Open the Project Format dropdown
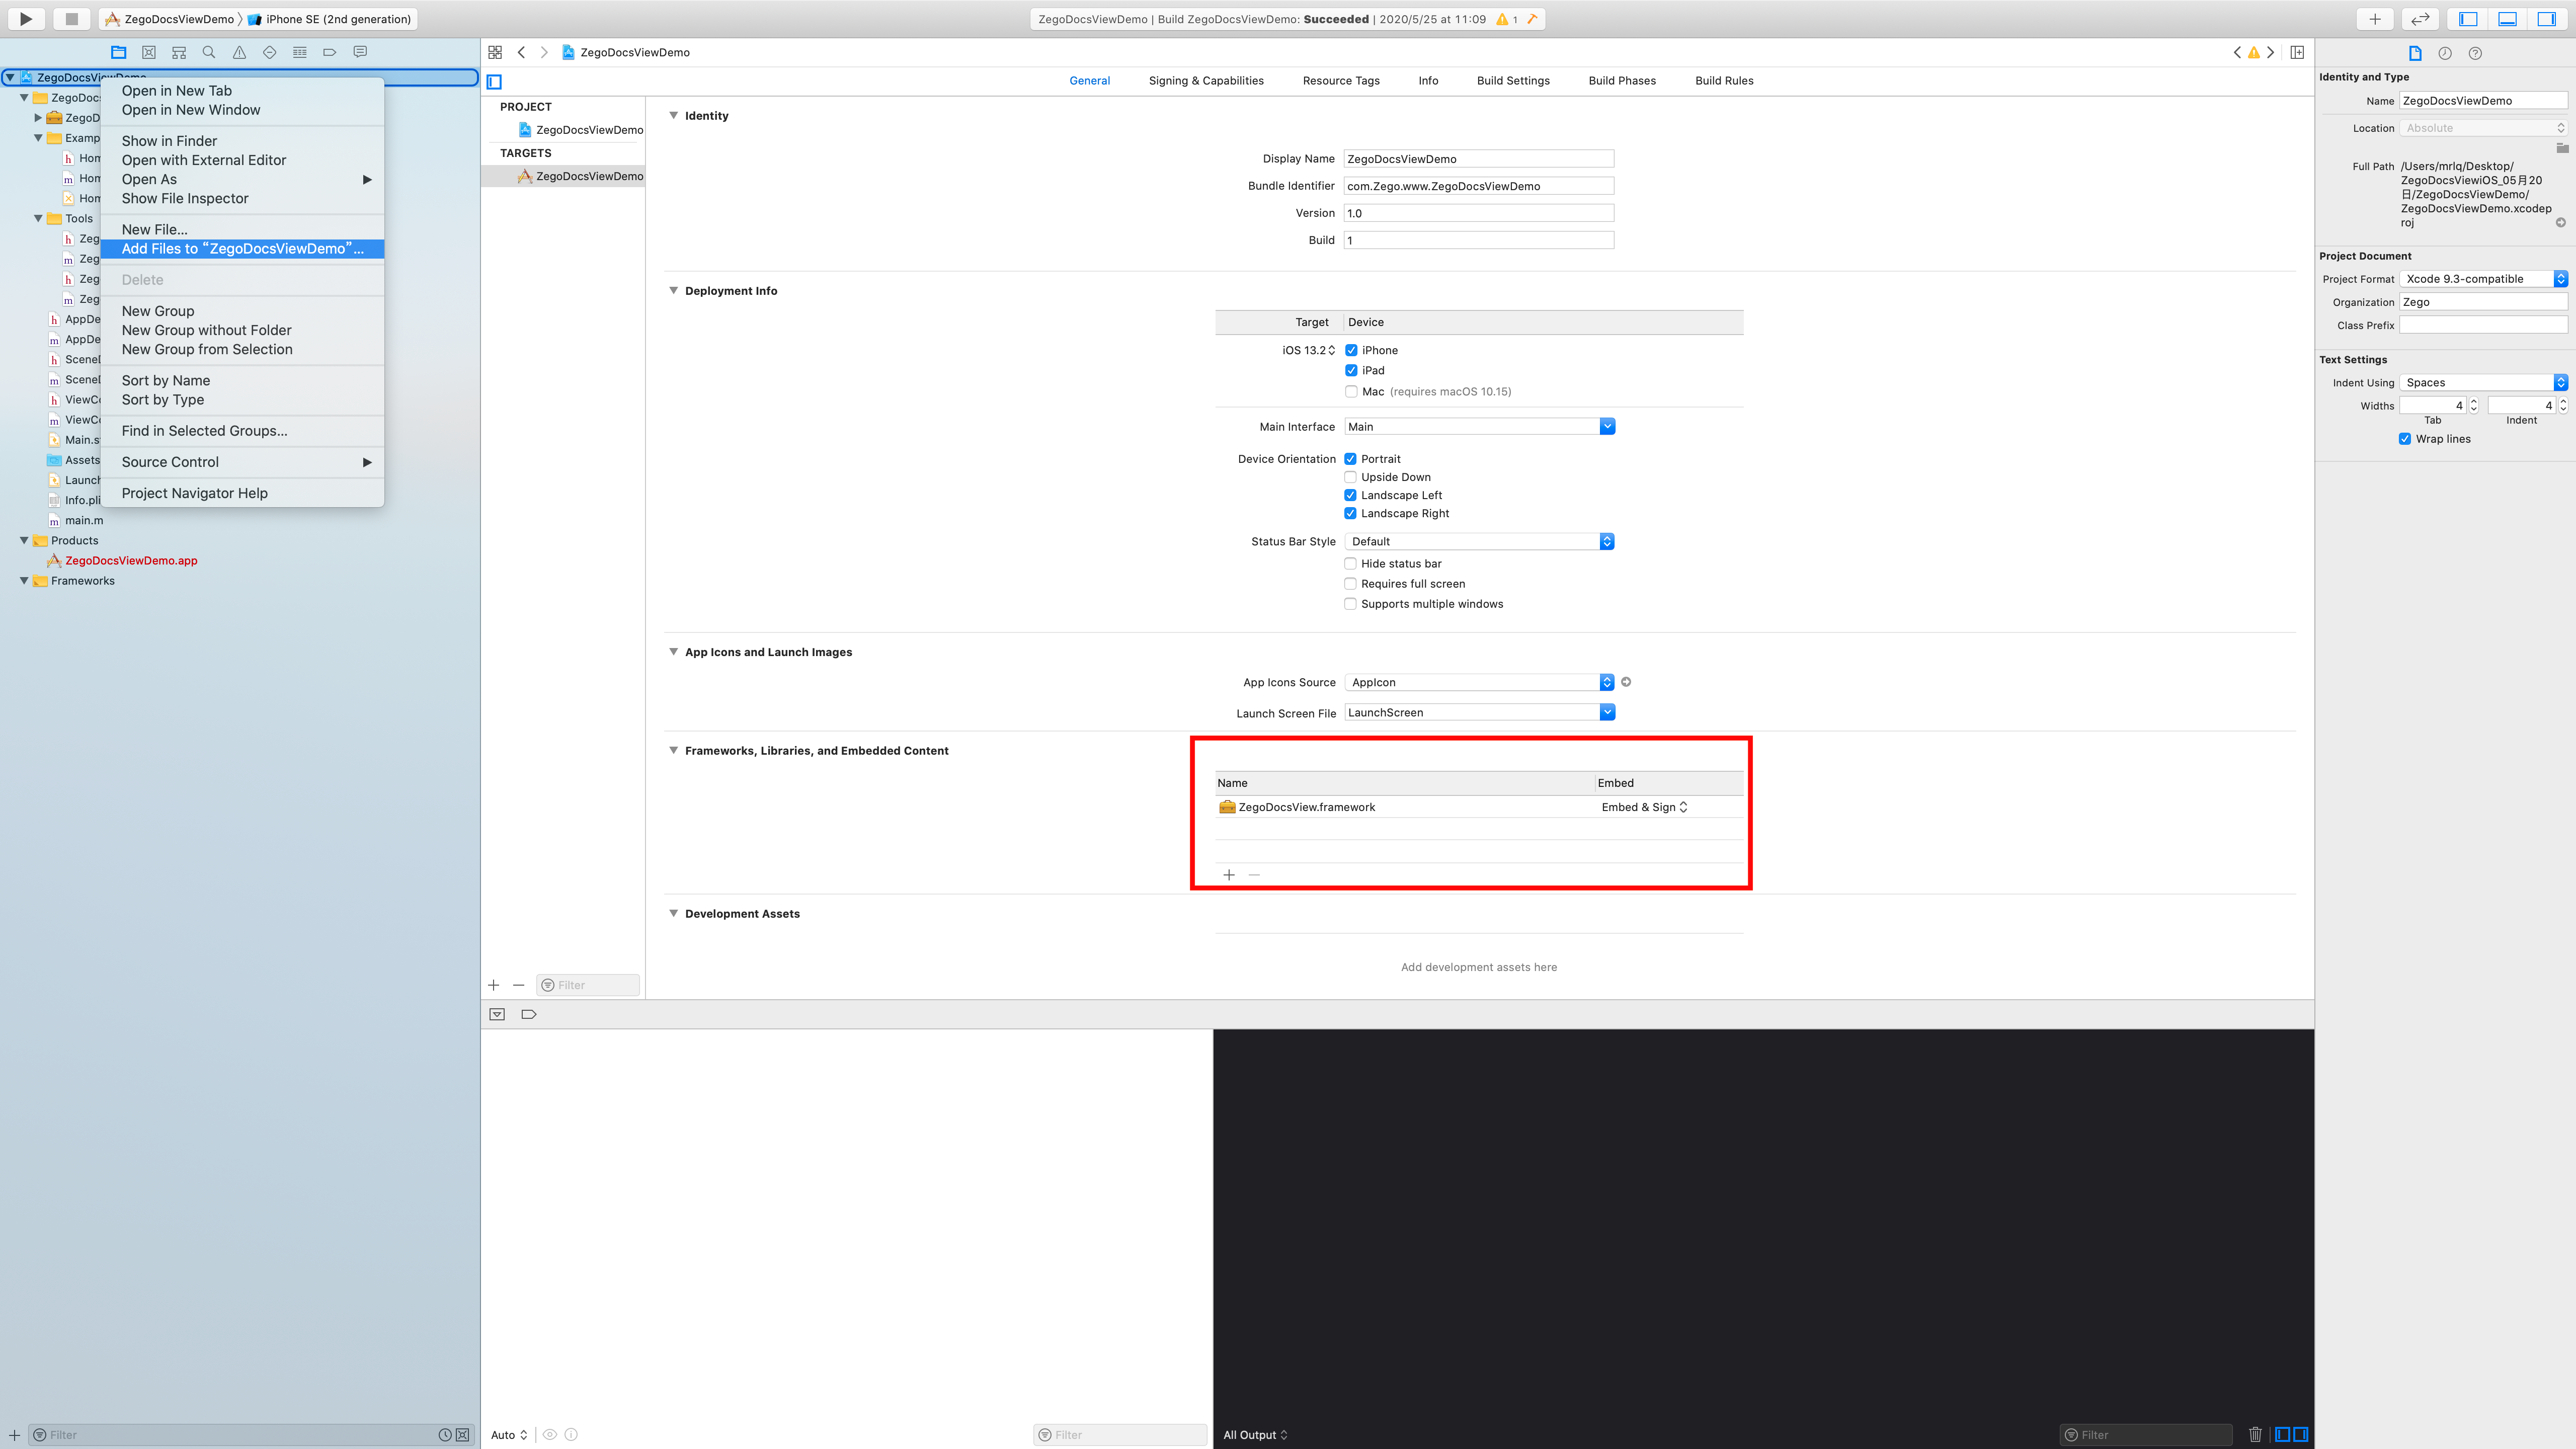Viewport: 2576px width, 1449px height. [x=2483, y=279]
